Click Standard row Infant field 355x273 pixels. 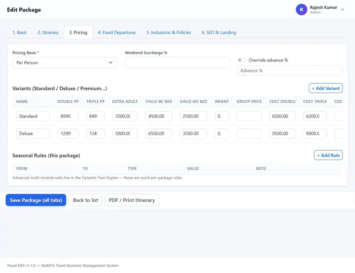point(221,116)
